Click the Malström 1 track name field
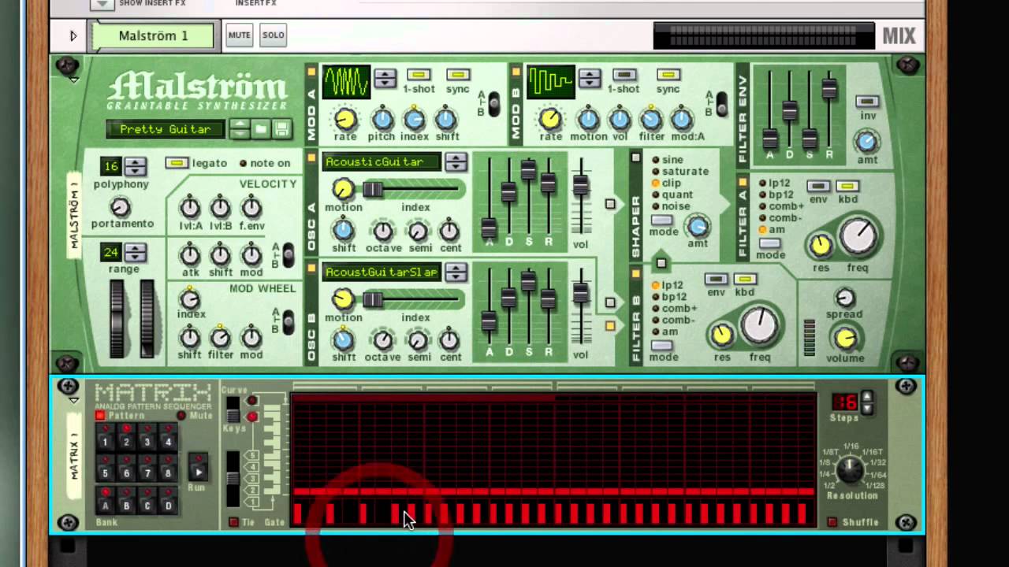The image size is (1009, 567). tap(153, 35)
